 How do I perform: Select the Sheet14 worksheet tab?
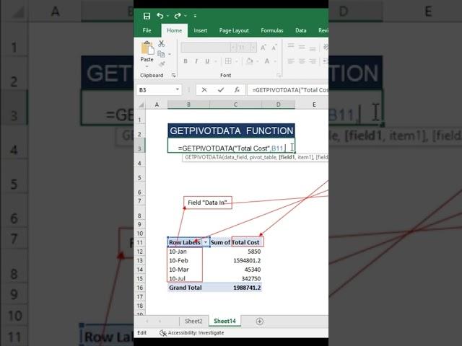[225, 321]
